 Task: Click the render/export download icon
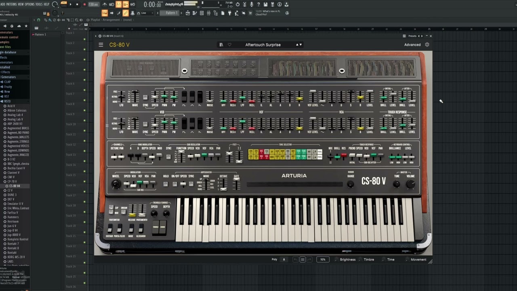click(x=286, y=4)
